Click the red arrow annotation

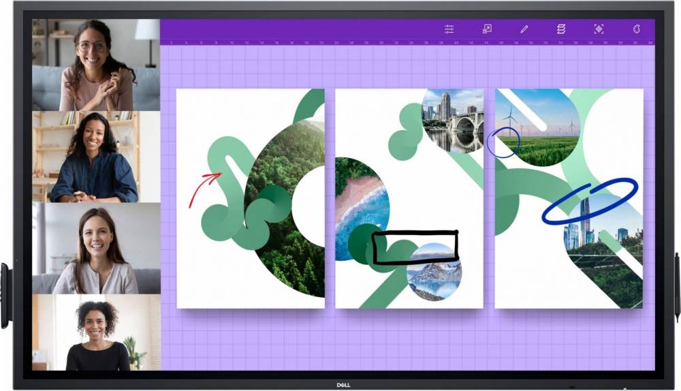204,189
